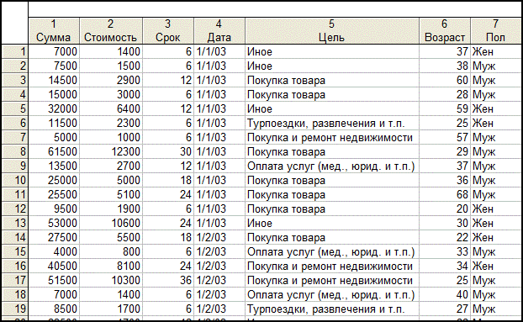Viewport: 523px width, 322px height.
Task: Click Пол cell Муж in row 2
Action: tap(496, 66)
